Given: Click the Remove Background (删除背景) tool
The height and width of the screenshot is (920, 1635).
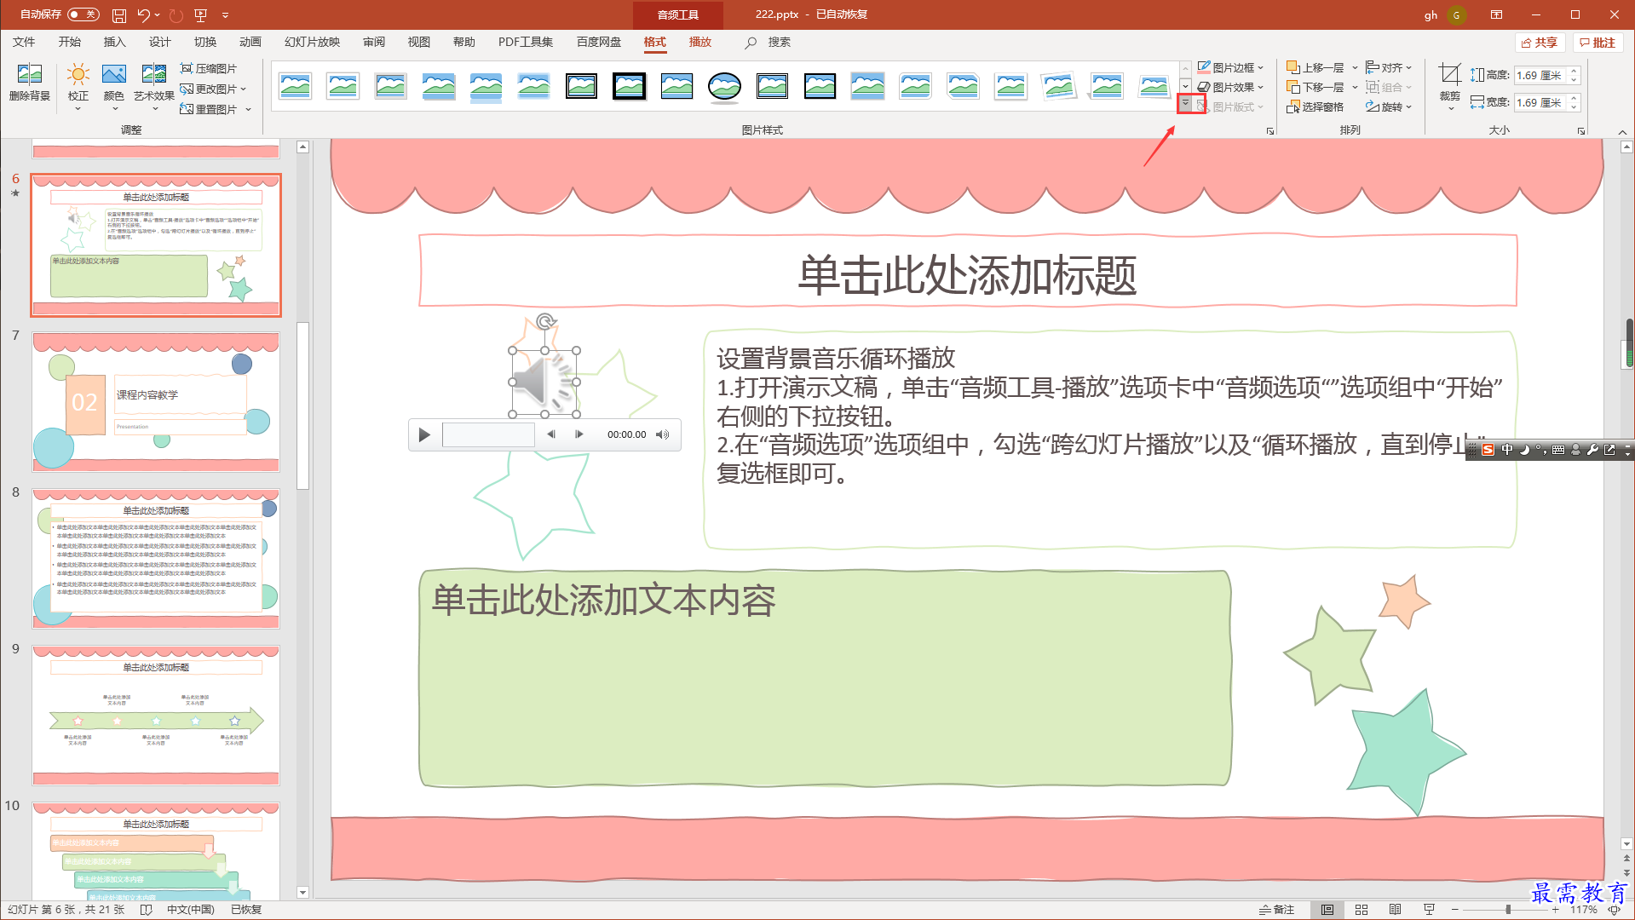Looking at the screenshot, I should 30,83.
